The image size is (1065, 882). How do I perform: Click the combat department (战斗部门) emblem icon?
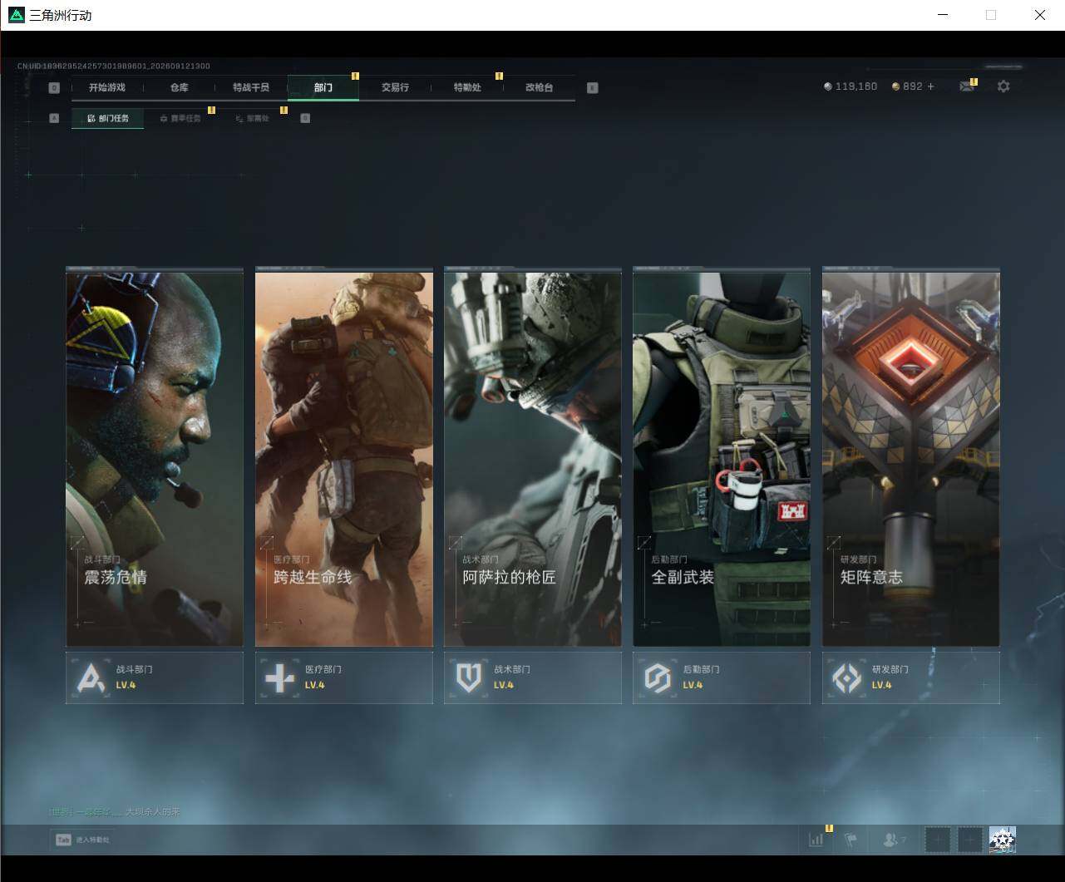[91, 678]
